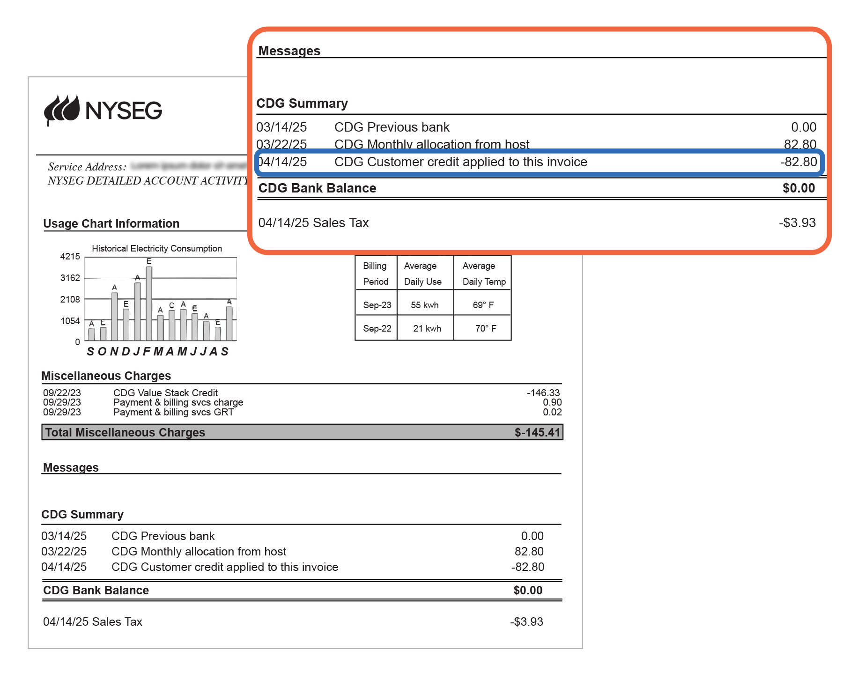This screenshot has width=843, height=673.
Task: Click the 'Billing Period' table header
Action: click(x=376, y=274)
